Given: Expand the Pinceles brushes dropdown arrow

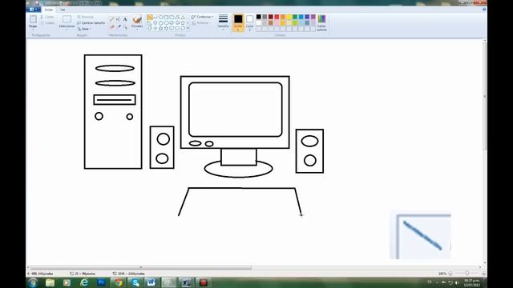Looking at the screenshot, I should coord(137,29).
